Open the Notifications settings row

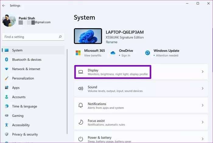pos(141,105)
